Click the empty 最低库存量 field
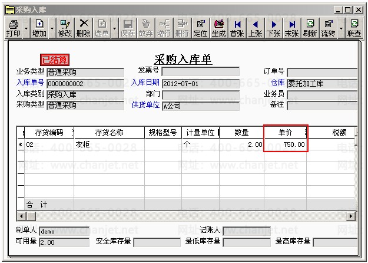Screen dimensions: 368x263 (247, 242)
